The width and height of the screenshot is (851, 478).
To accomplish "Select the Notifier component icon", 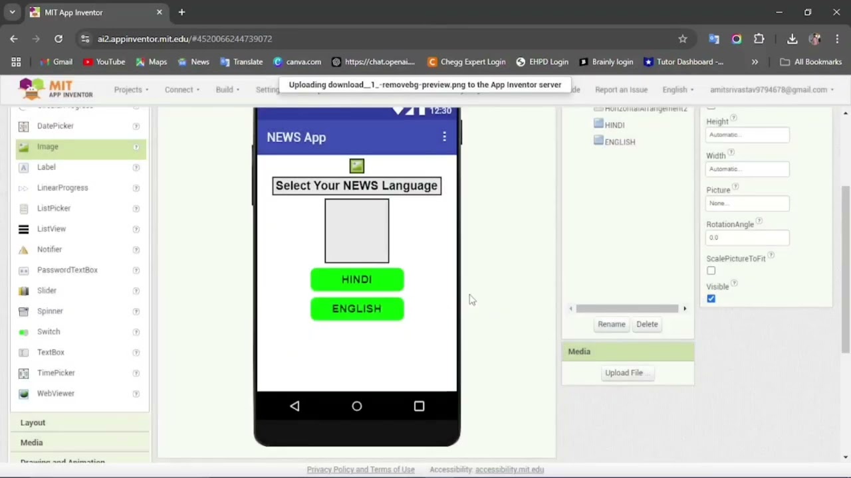I will click(x=24, y=250).
